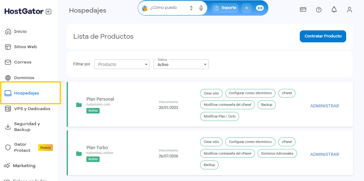Click Configurar correo electrónico for Plan Personal
Image resolution: width=364 pixels, height=181 pixels.
[x=250, y=93]
